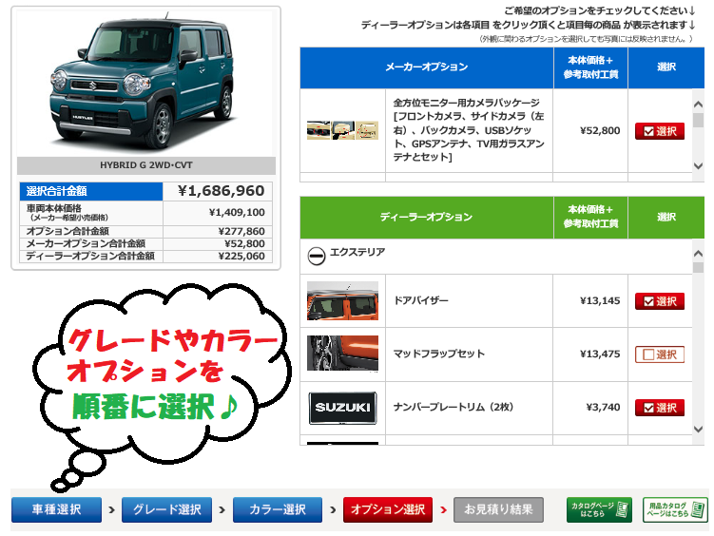
Task: Click the maker options scroll-down arrow
Action: [698, 165]
